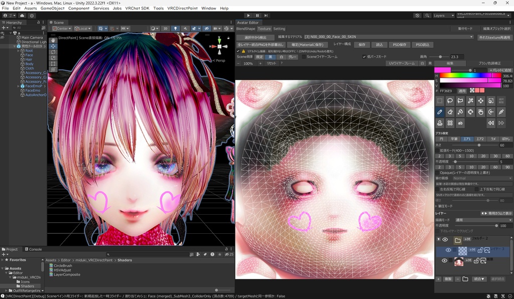Screen dimensions: 514x299
Task: Click the PSD保存 button
Action: (400, 45)
